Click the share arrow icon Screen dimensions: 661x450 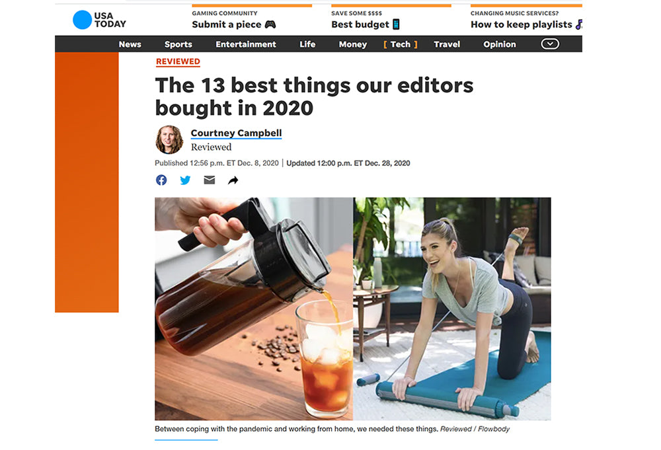click(x=233, y=180)
